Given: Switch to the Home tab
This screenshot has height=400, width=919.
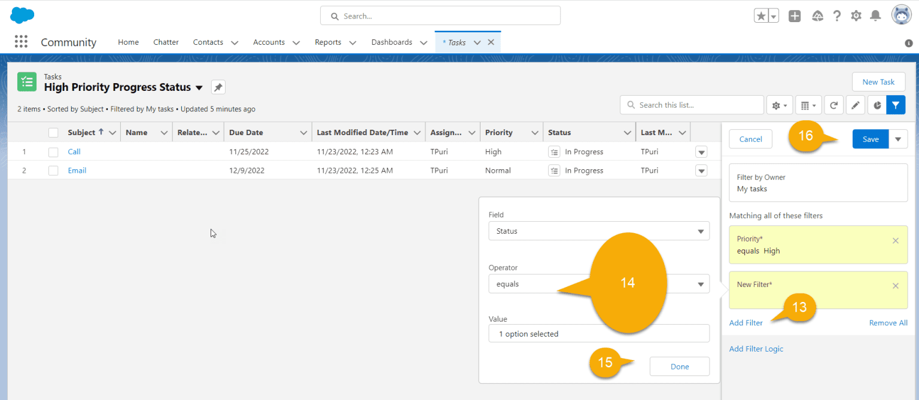Looking at the screenshot, I should click(128, 42).
